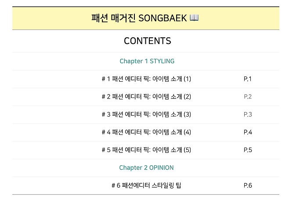Select the 패션 매거진 SONGBAEK title
Screen dimensions: 289x203
pyautogui.click(x=145, y=18)
